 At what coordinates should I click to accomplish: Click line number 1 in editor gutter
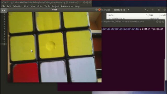click(4, 14)
